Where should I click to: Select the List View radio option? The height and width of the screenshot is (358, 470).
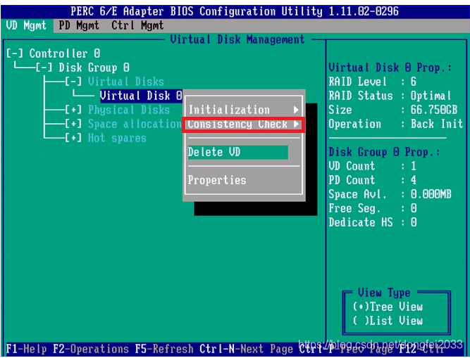388,321
